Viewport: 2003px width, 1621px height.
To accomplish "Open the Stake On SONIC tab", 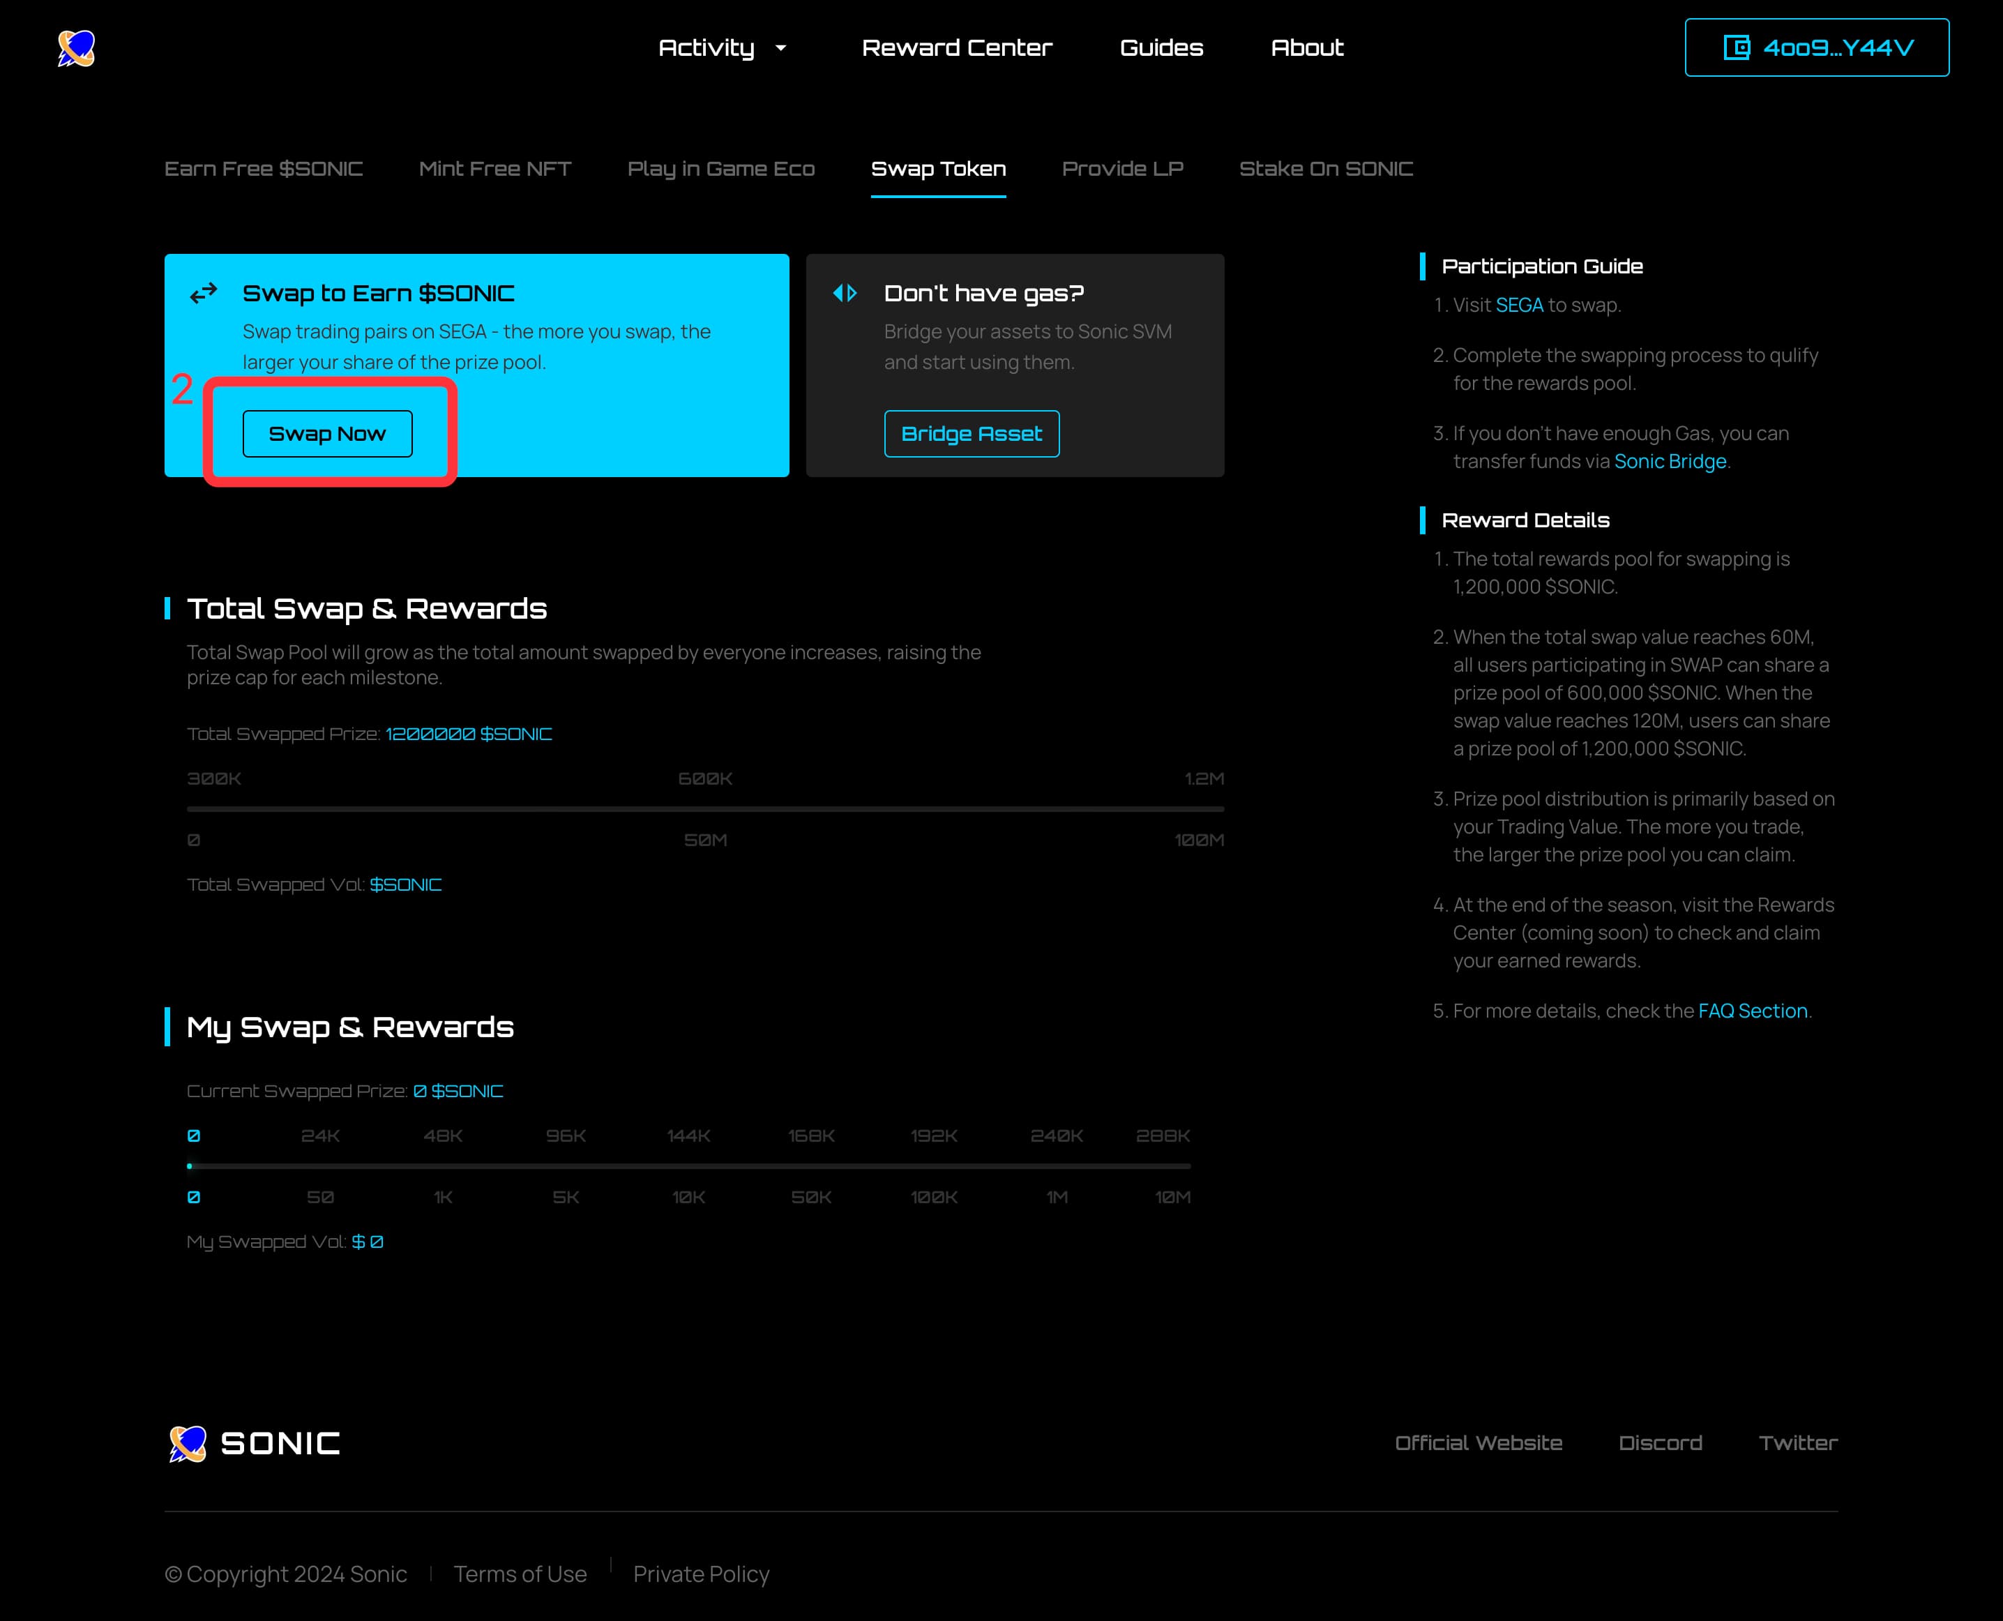I will 1326,169.
